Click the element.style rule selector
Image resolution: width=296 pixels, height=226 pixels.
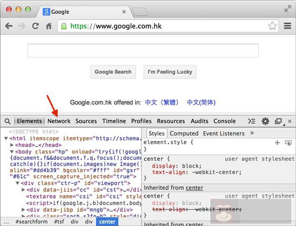165,142
